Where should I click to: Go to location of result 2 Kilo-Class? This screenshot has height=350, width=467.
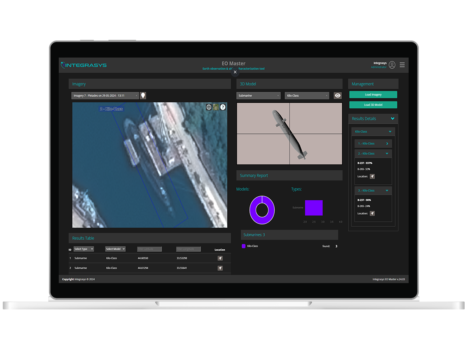(x=372, y=177)
